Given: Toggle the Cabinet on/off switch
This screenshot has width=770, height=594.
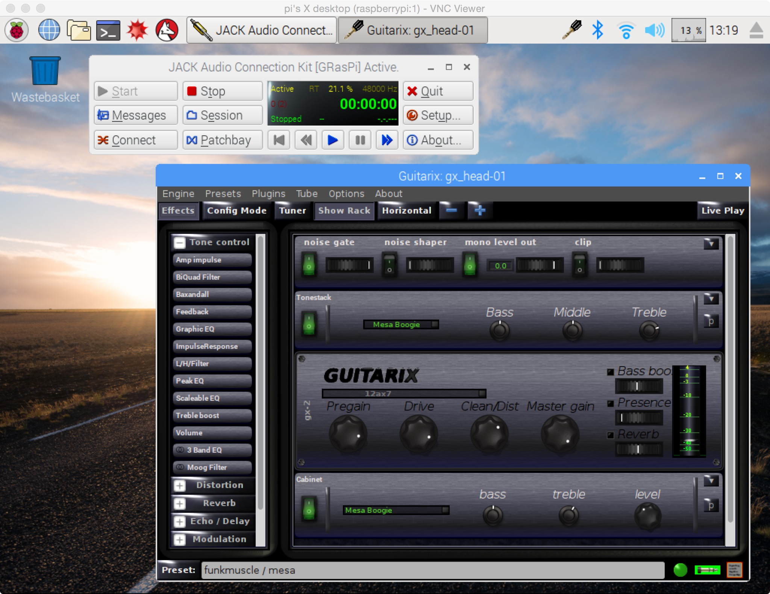Looking at the screenshot, I should click(309, 509).
